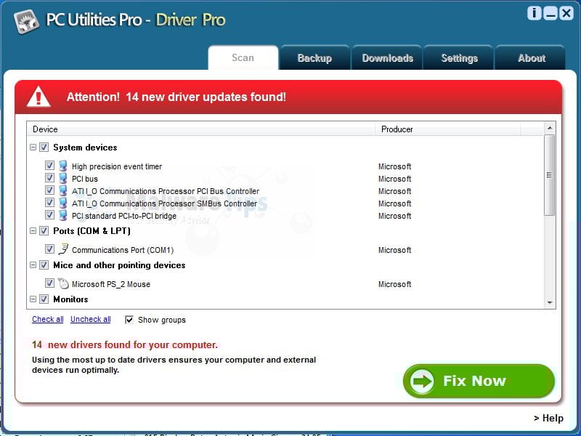Image resolution: width=581 pixels, height=436 pixels.
Task: Click the Uncheck all link
Action: tap(90, 319)
